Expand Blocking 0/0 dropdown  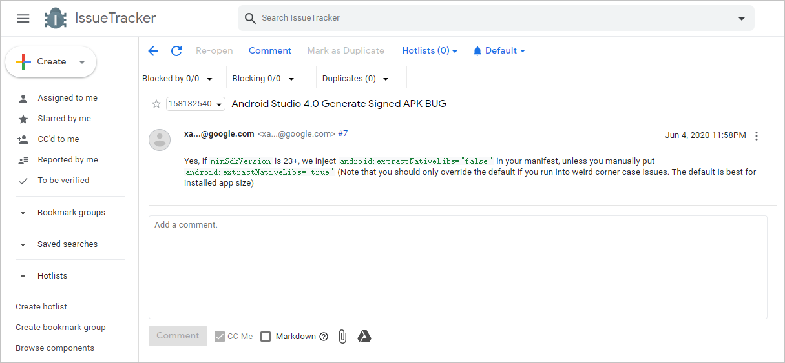(264, 79)
